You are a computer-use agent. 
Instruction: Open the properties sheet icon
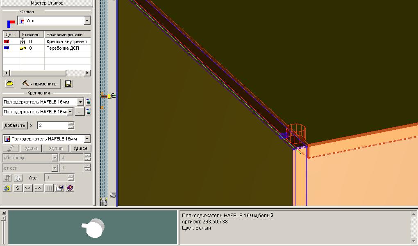[59, 188]
